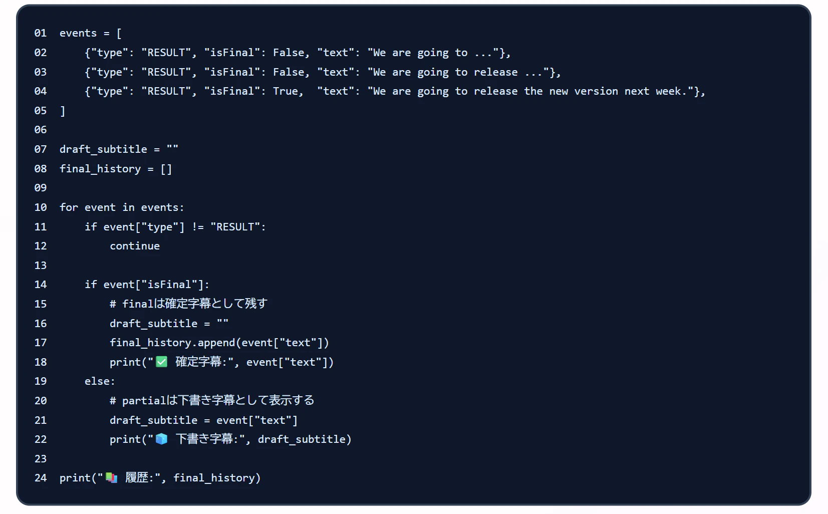Click the 'continue' statement on line 12

coord(135,246)
